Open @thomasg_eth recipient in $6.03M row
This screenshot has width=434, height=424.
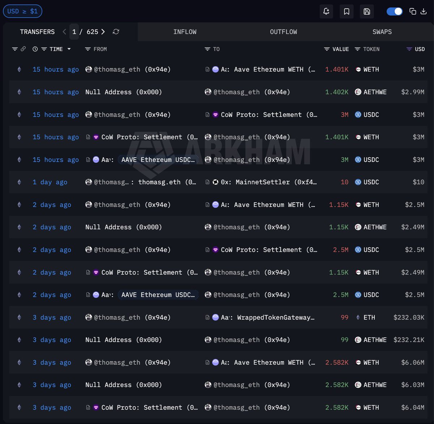(x=247, y=385)
